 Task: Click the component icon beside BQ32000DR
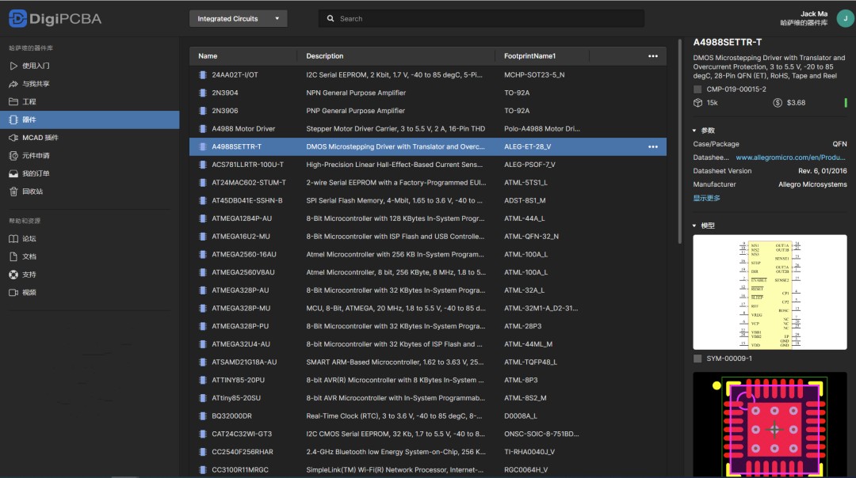point(203,416)
